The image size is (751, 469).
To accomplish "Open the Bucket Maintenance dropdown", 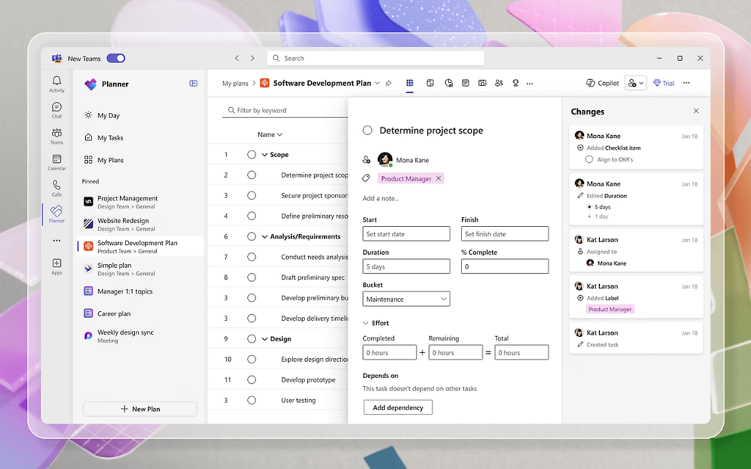I will pyautogui.click(x=406, y=299).
